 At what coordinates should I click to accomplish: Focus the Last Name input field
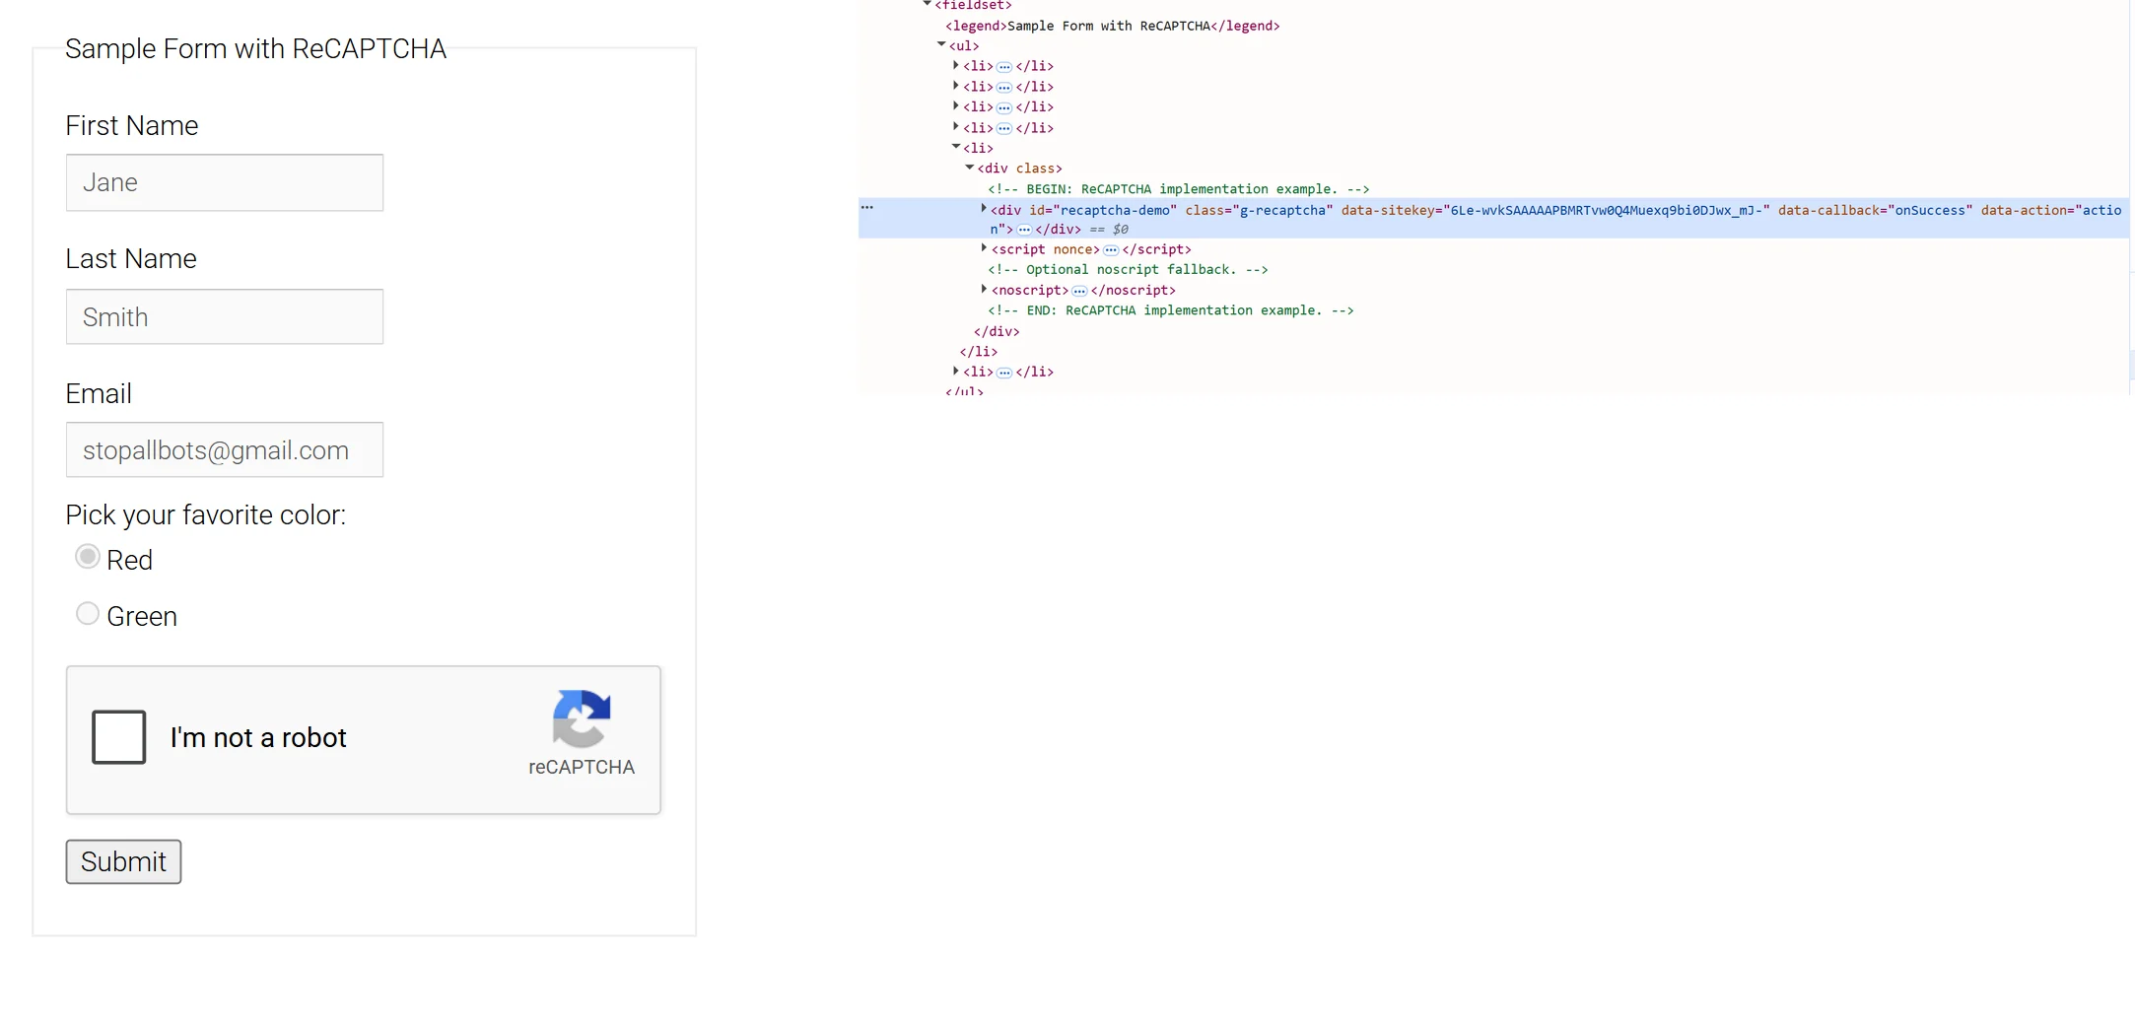point(225,316)
